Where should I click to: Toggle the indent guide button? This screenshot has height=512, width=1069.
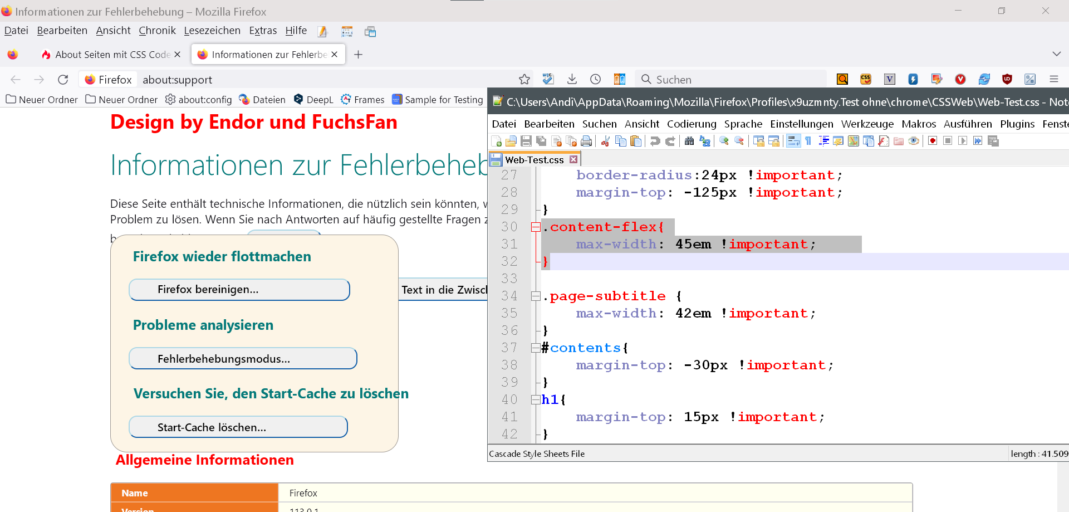coord(823,141)
